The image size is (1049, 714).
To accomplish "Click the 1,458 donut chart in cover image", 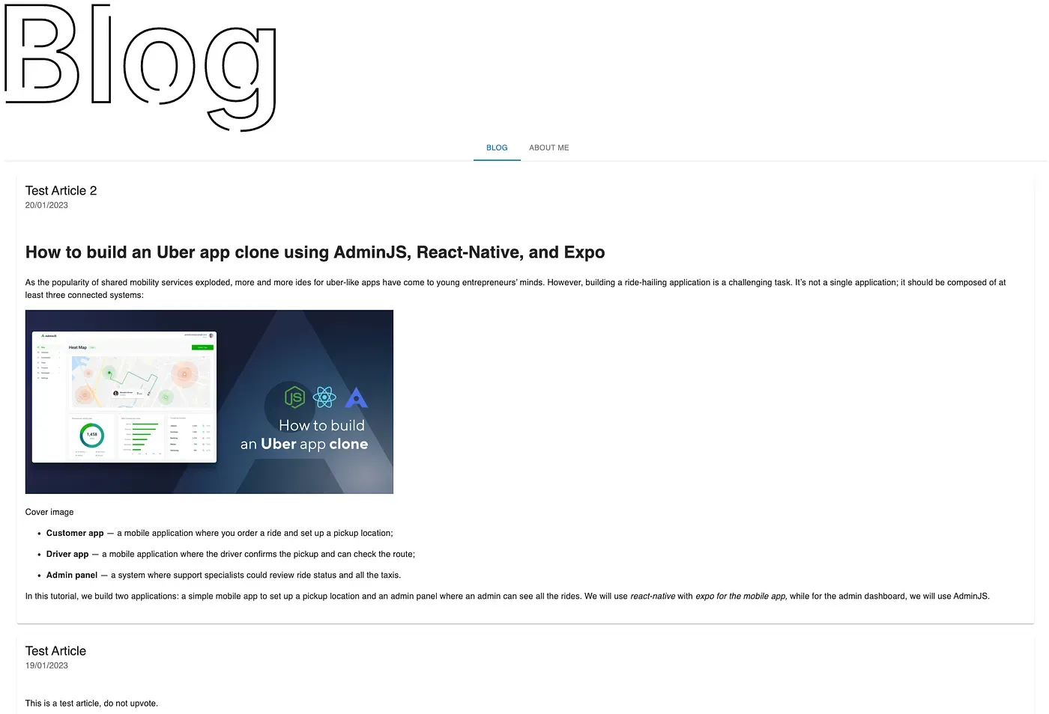I will tap(91, 435).
